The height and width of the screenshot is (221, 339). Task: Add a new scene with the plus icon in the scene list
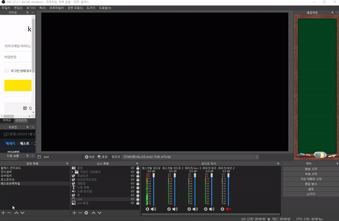pos(3,213)
